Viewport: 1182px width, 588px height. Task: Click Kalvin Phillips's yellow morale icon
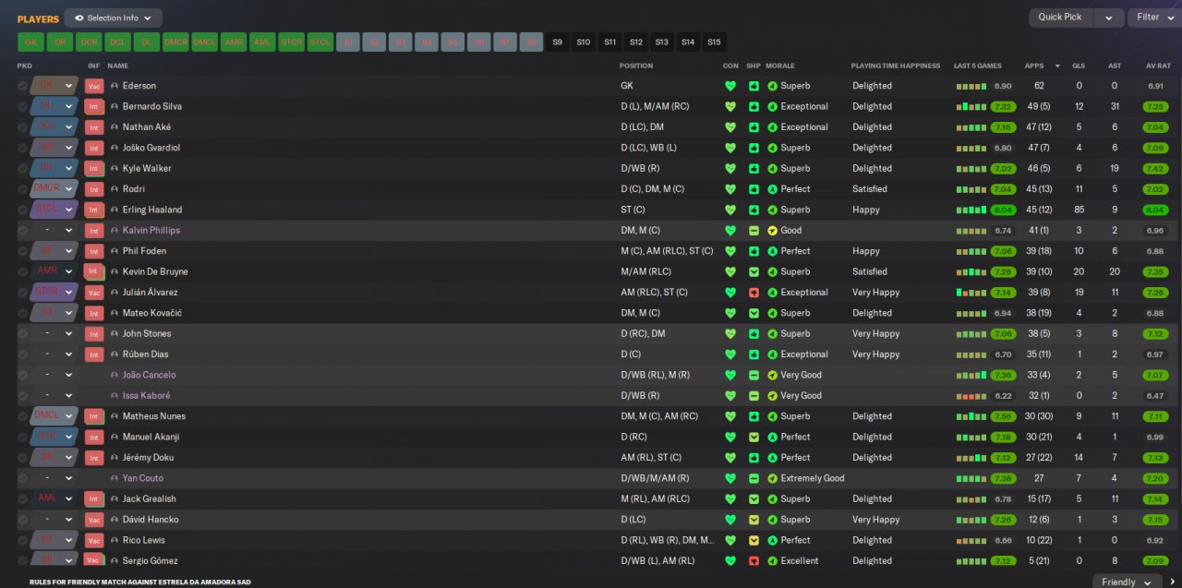click(x=772, y=231)
